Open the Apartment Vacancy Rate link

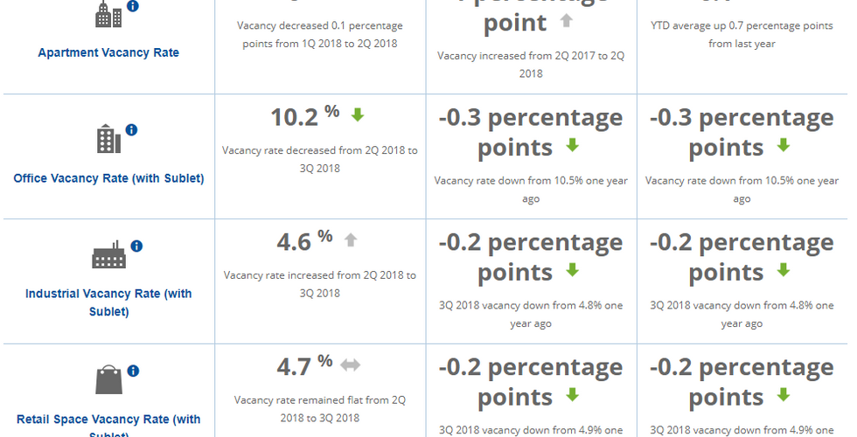click(108, 52)
